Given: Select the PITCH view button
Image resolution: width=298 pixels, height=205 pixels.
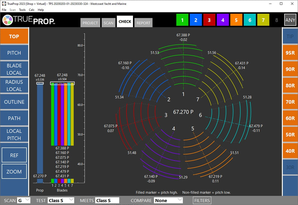Looking at the screenshot, I should pyautogui.click(x=14, y=53).
